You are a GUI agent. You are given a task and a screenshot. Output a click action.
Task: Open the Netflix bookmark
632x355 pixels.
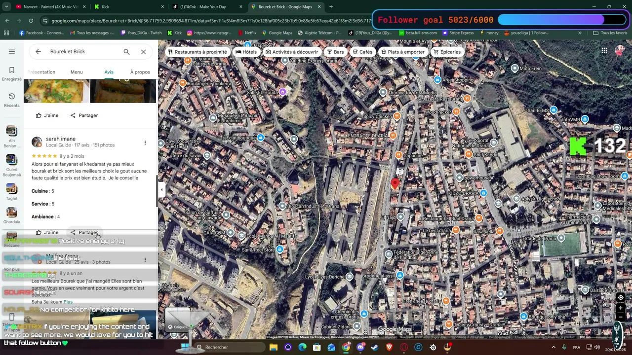[247, 33]
